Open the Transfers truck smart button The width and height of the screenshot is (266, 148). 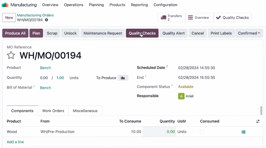(x=172, y=17)
